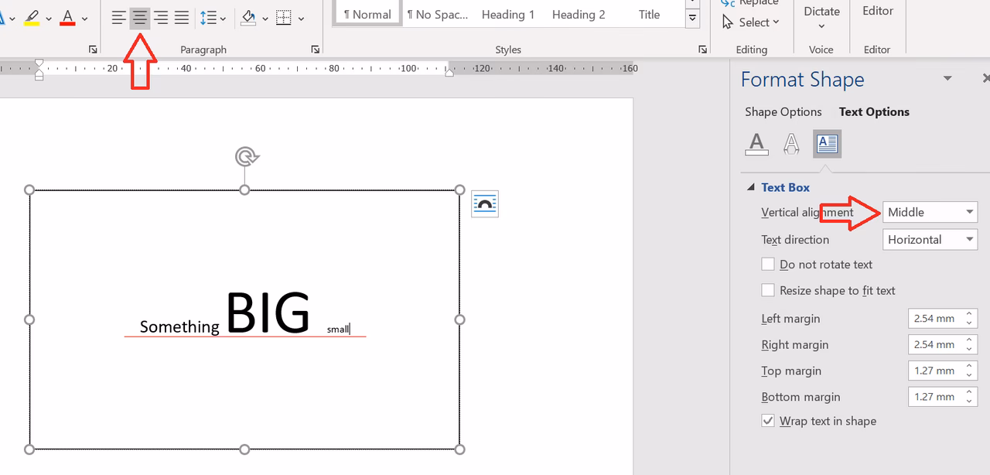Open the Text Highlight Color tool
This screenshot has height=475, width=990.
pos(32,17)
